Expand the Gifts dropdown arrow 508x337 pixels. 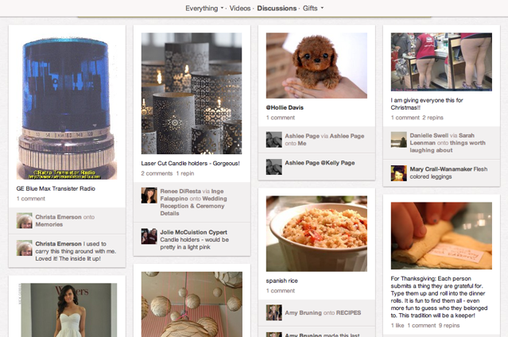point(322,8)
